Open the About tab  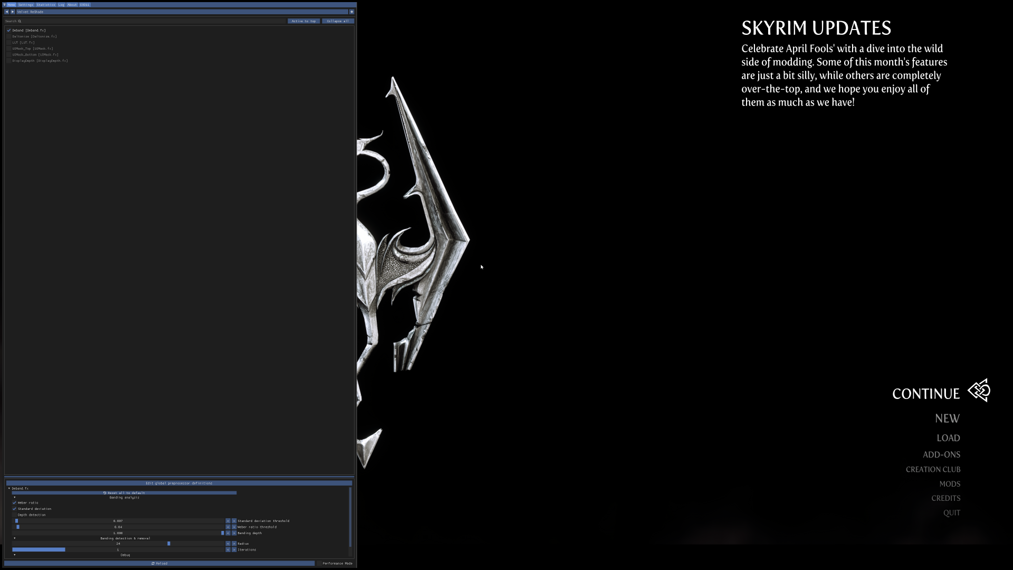click(72, 5)
